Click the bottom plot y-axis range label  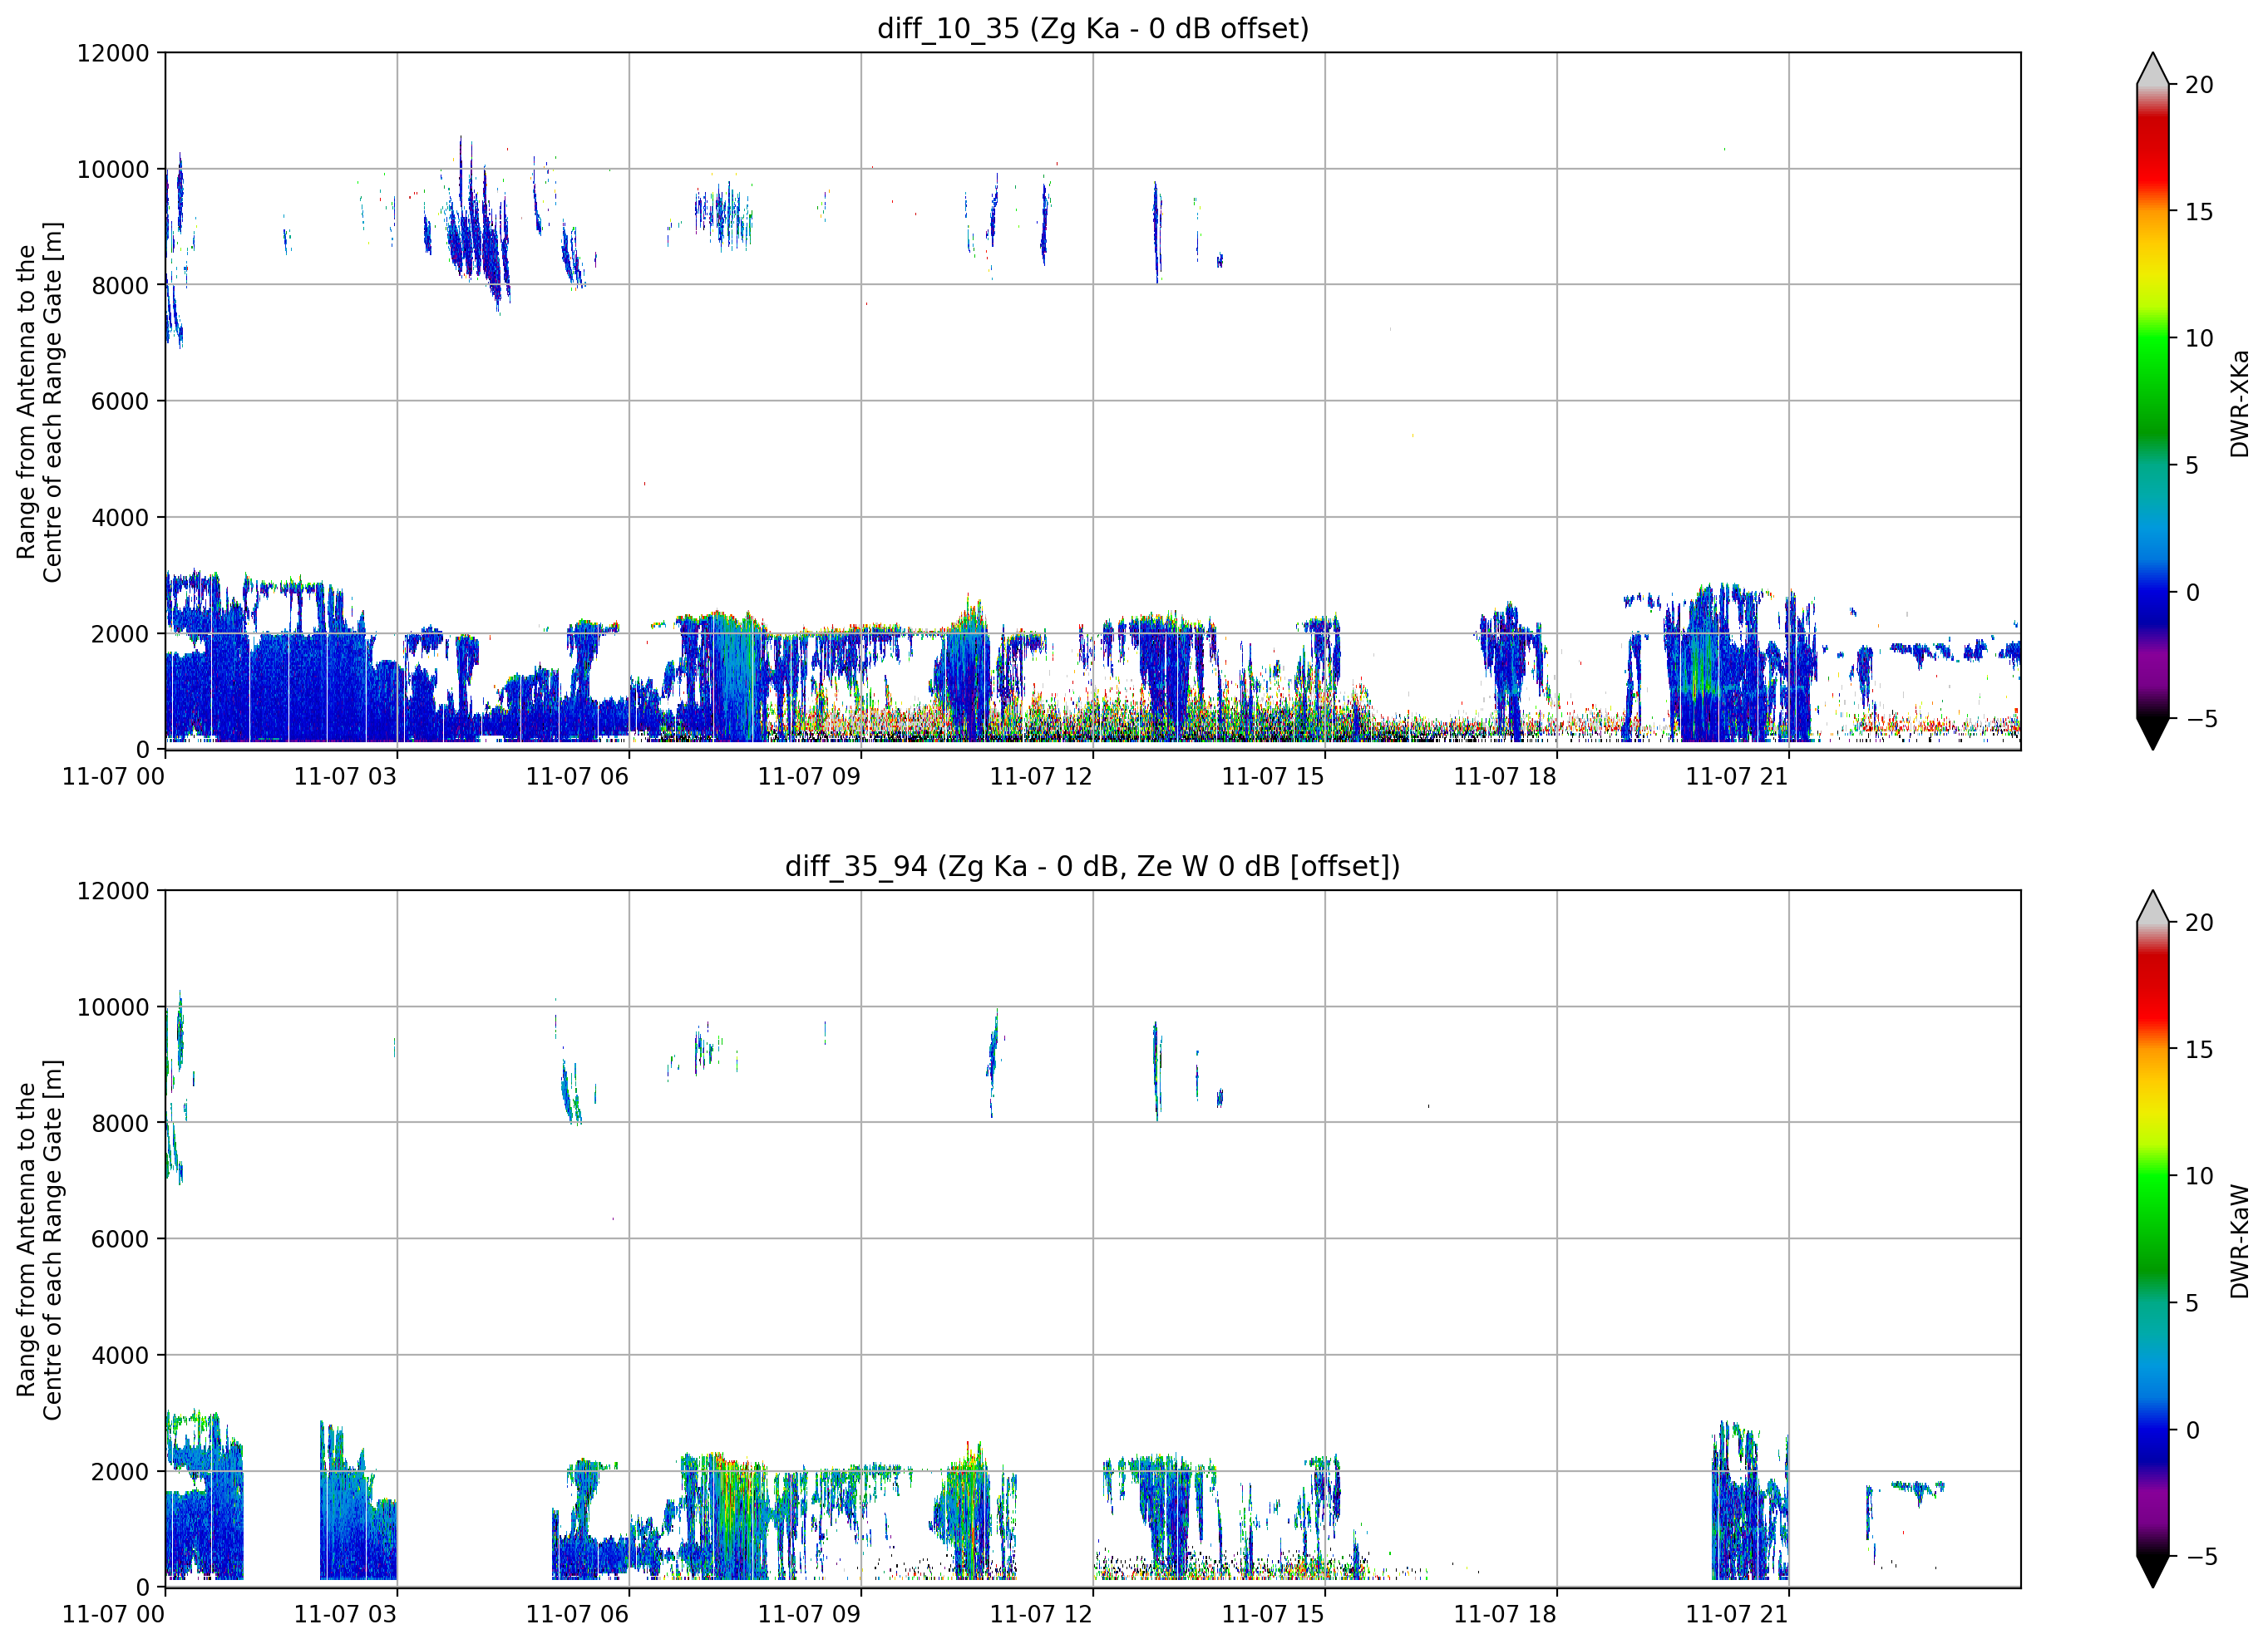pos(39,1239)
